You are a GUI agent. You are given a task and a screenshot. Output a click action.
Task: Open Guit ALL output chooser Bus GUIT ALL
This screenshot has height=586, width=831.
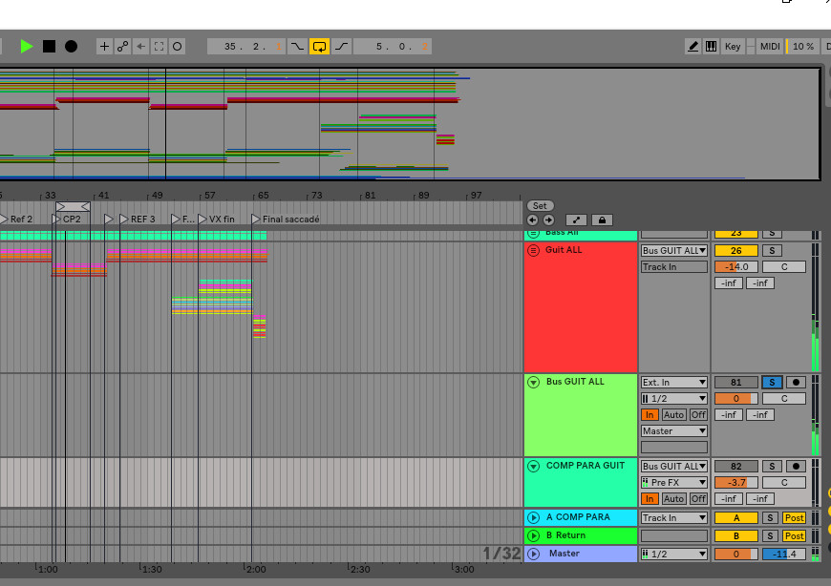pos(674,250)
